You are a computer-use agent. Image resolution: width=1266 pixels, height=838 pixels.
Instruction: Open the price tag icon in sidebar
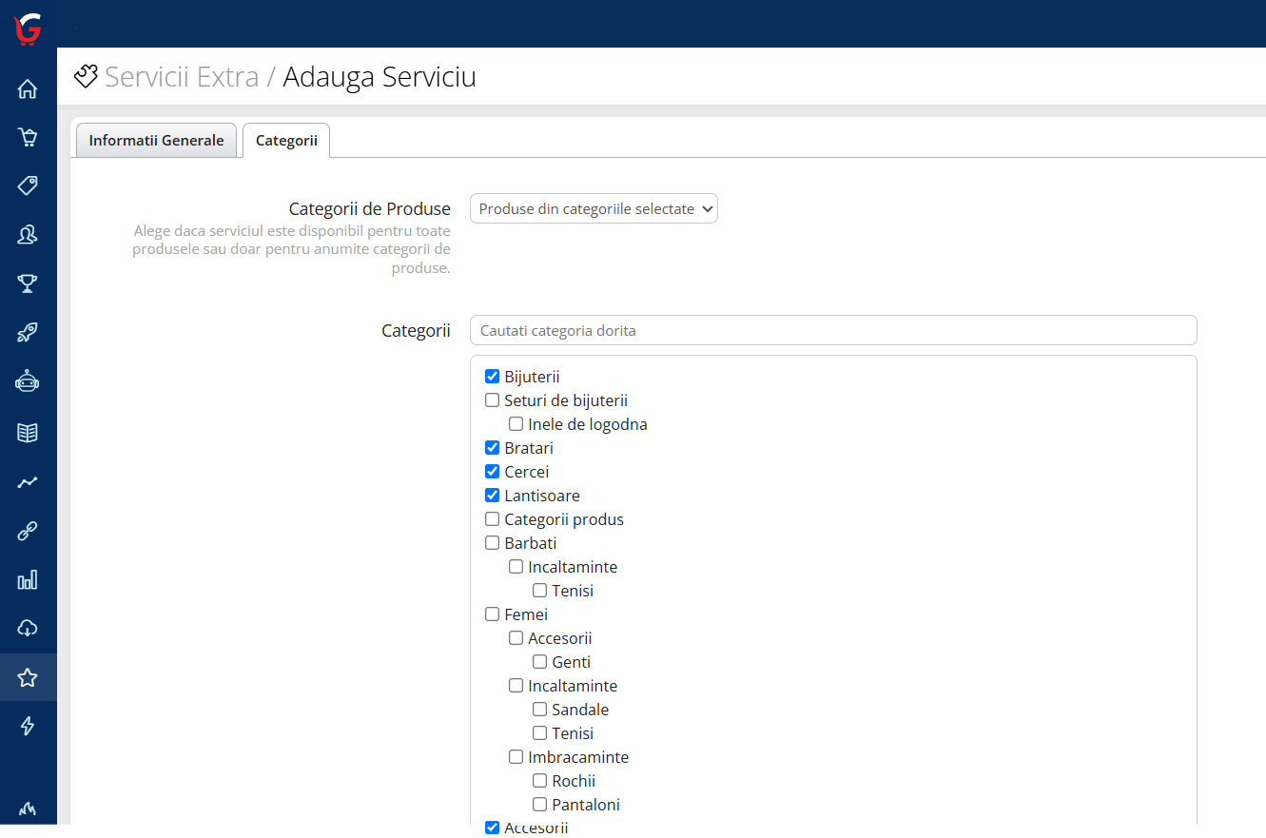pos(28,185)
